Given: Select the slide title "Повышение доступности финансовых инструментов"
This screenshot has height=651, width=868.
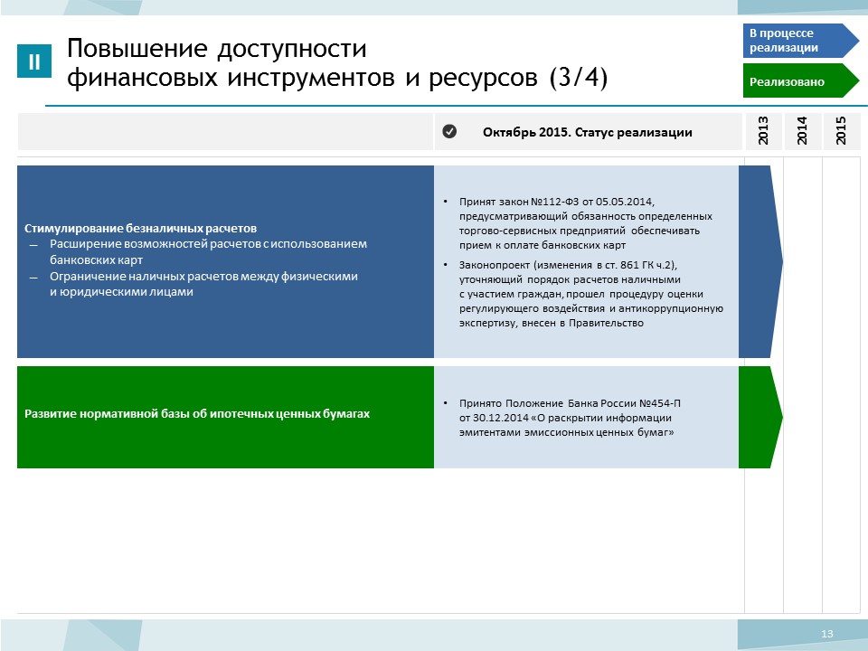Looking at the screenshot, I should click(337, 62).
